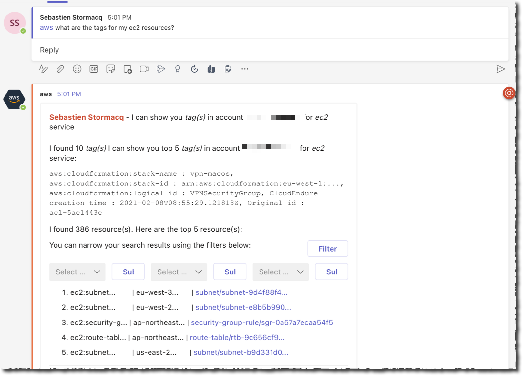This screenshot has height=376, width=523.
Task: Attach a file to the reply
Action: [x=60, y=69]
